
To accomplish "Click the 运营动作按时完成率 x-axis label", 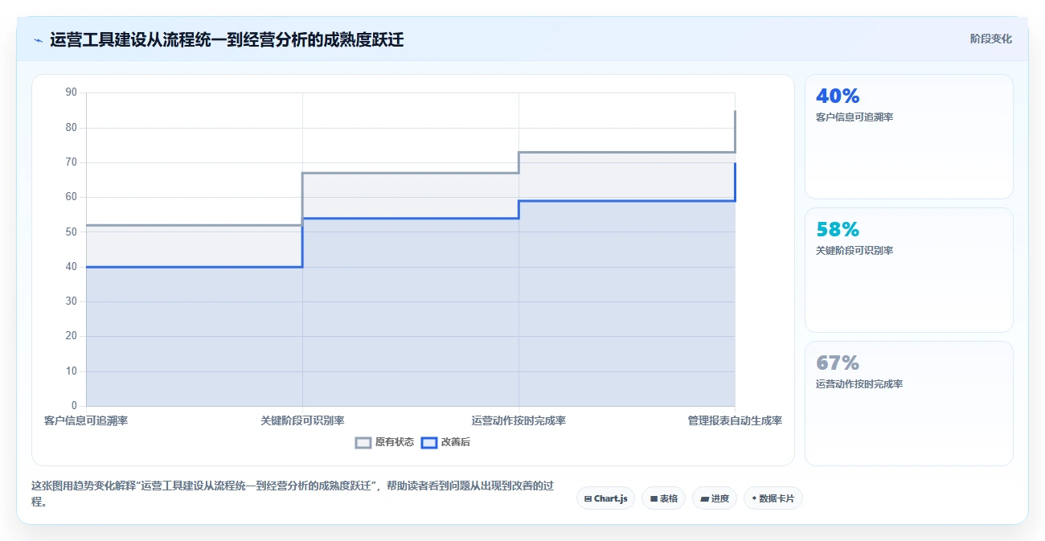I will 518,420.
